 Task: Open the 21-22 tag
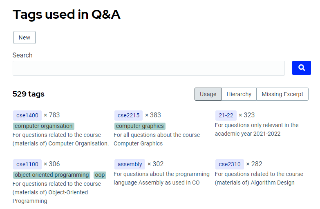pos(226,115)
